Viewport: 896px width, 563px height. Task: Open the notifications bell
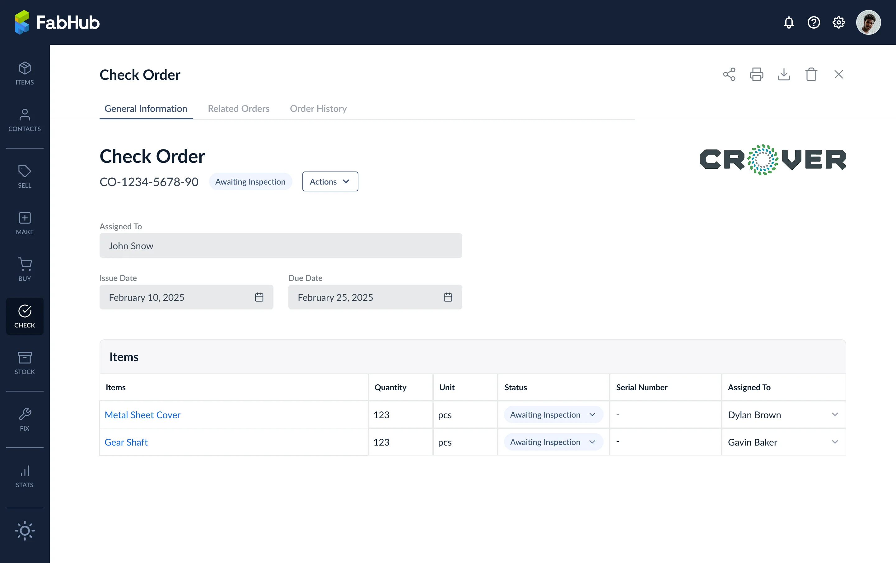coord(788,22)
